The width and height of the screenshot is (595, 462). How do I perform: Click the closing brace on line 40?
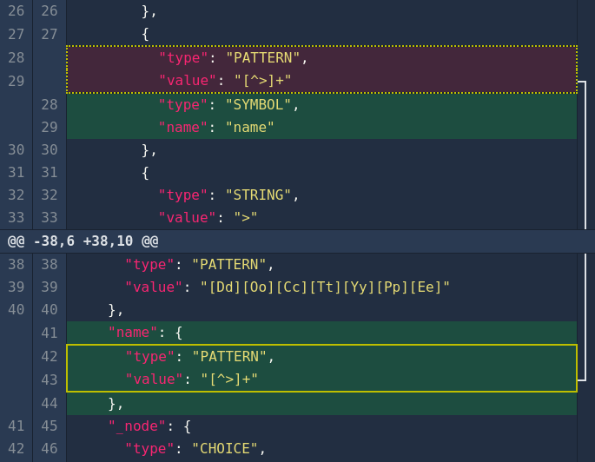click(x=116, y=310)
